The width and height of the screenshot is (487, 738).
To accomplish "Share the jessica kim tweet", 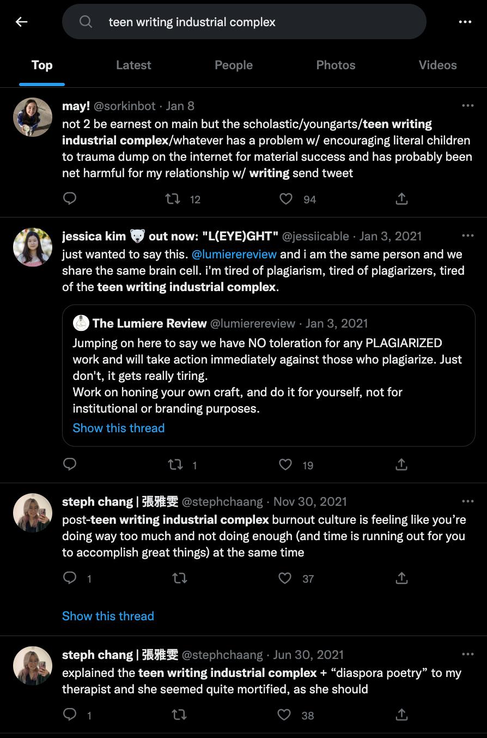I will [401, 464].
